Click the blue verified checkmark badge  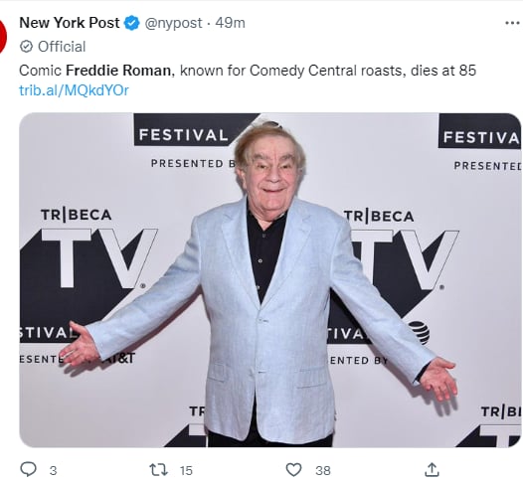[x=132, y=23]
